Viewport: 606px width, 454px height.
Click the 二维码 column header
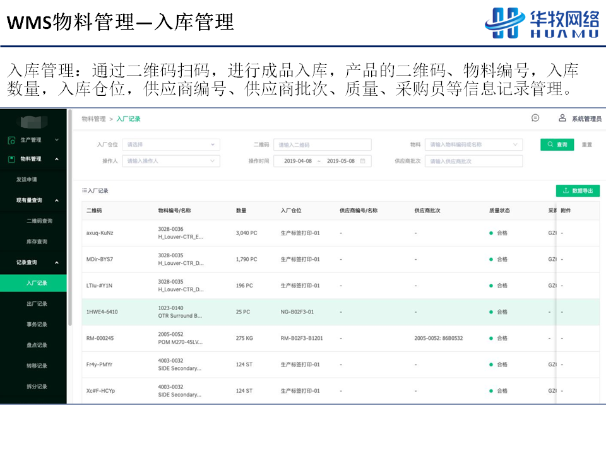[94, 211]
